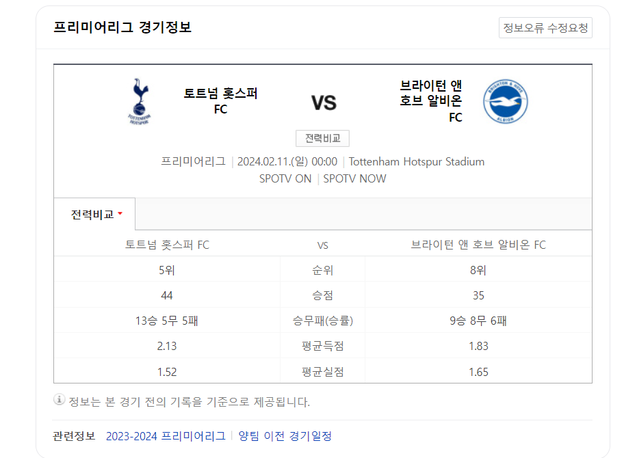Viewport: 624px width, 458px height.
Task: Click the 승점 row label
Action: (322, 295)
